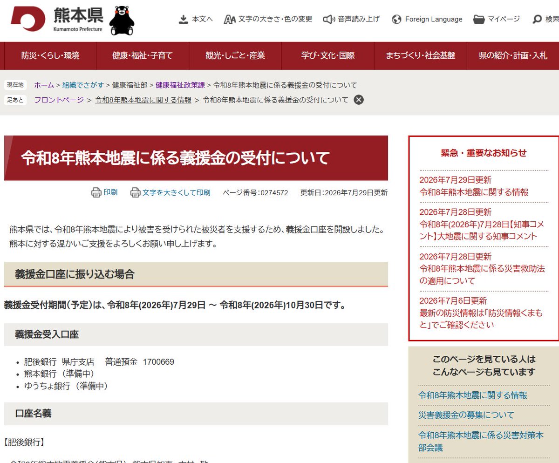Open マイページ link
Viewport: 559px width, 463px height.
(x=504, y=19)
